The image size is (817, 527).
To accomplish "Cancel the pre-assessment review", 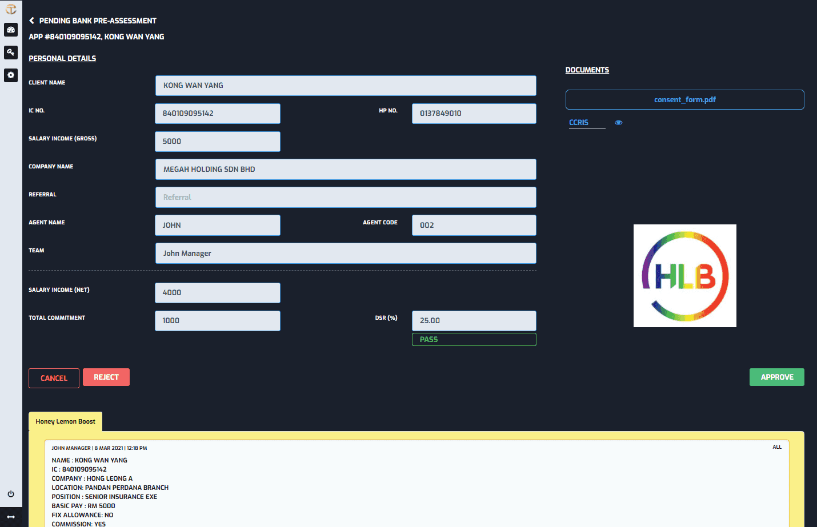I will [x=54, y=378].
